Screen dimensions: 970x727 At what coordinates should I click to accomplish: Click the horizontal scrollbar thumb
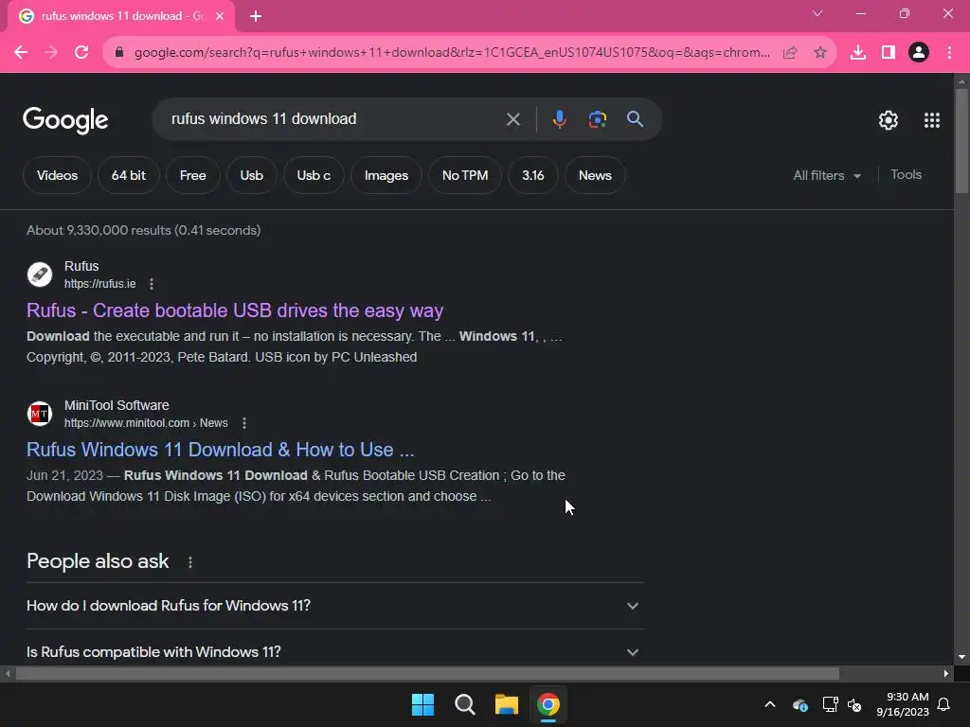click(427, 673)
